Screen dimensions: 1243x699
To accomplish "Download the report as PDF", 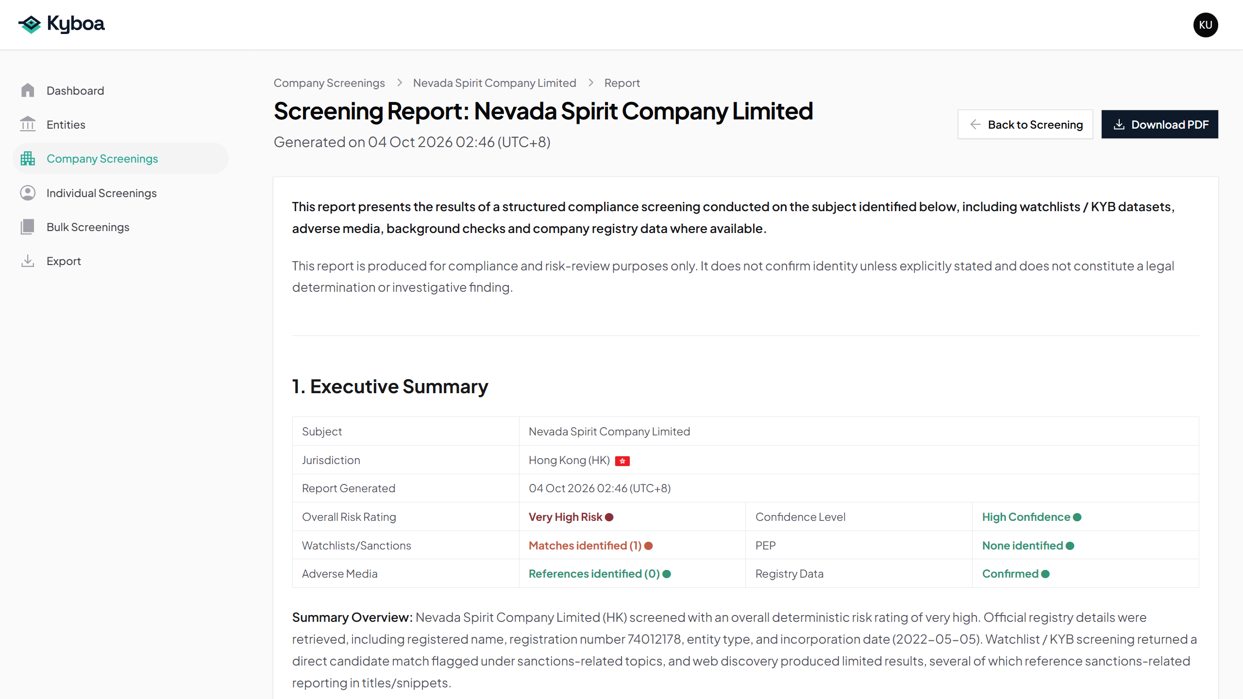I will [x=1159, y=124].
